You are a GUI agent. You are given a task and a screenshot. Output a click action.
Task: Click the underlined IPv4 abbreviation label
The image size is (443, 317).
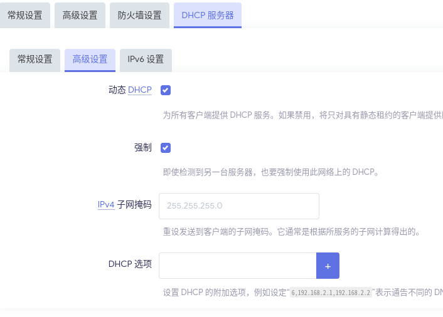coord(106,205)
